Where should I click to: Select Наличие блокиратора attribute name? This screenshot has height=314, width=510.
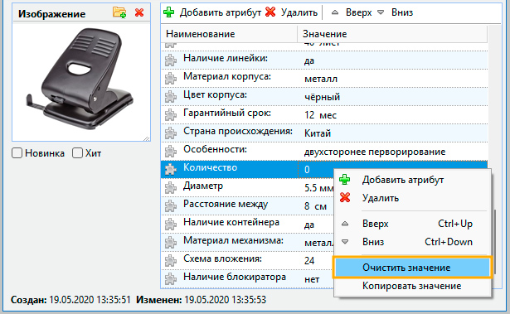coord(235,277)
